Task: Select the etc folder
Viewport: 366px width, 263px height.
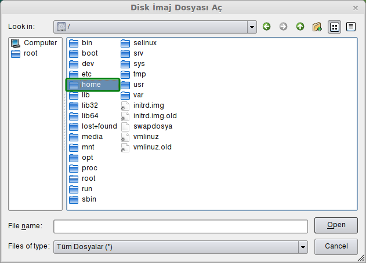Action: (80, 74)
